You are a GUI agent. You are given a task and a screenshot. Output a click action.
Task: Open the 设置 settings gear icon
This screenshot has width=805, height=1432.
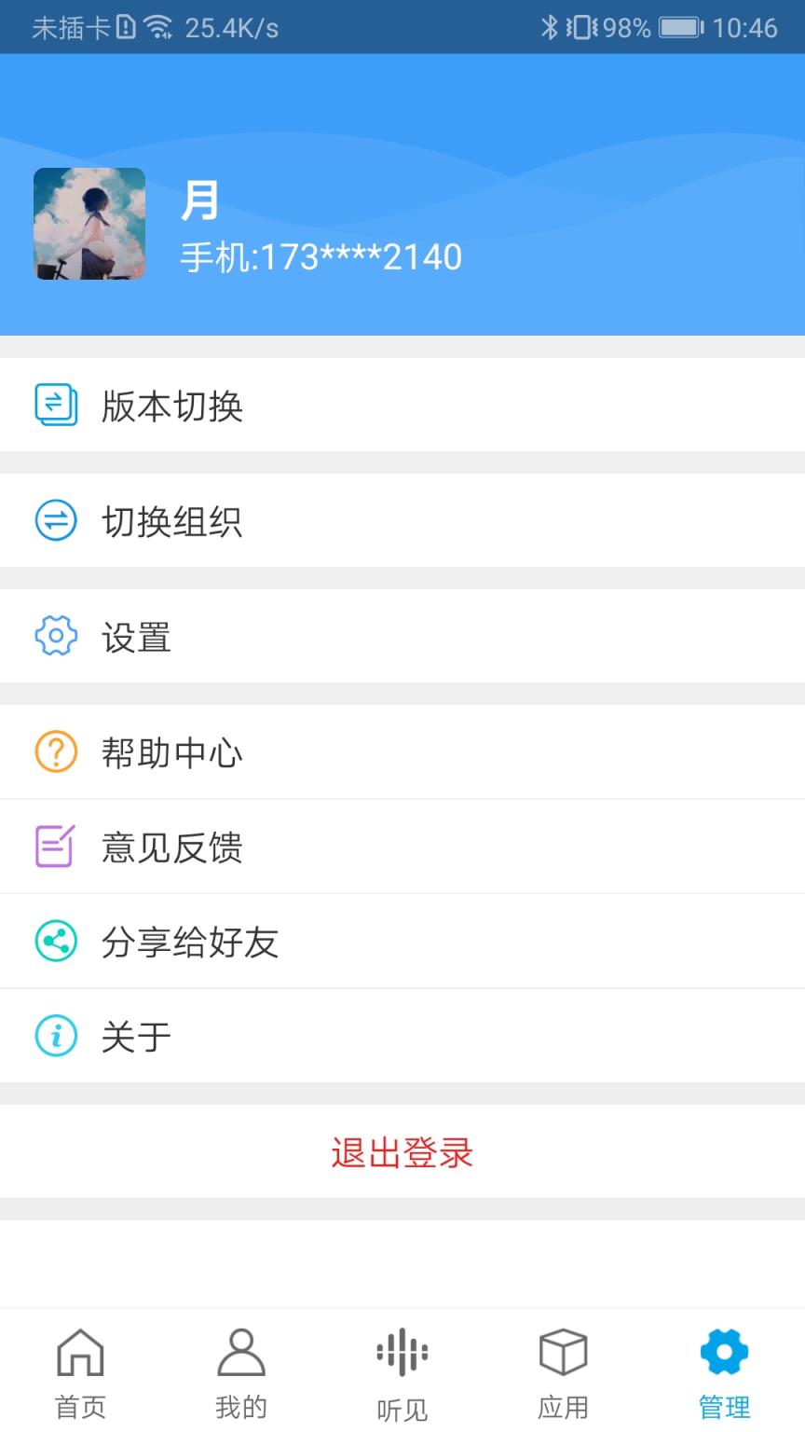(55, 637)
